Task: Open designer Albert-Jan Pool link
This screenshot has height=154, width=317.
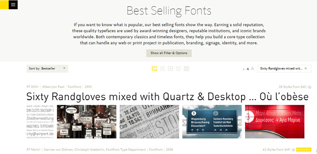Action: (x=53, y=87)
